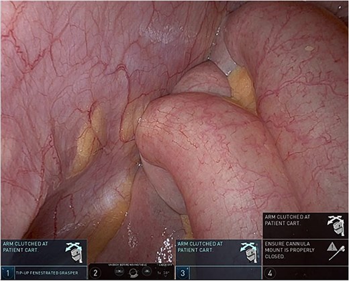Click the empty arm 4 instrument name field
The image size is (349, 281).
pyautogui.click(x=312, y=273)
